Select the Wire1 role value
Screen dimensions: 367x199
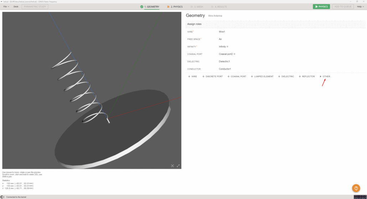[x=222, y=32]
